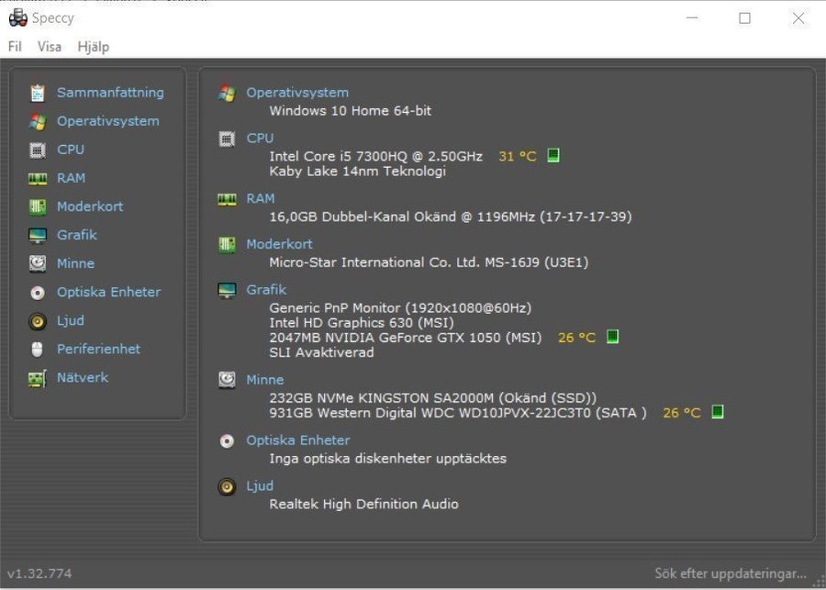
Task: Click Sök efter uppdateringar link
Action: (x=731, y=573)
